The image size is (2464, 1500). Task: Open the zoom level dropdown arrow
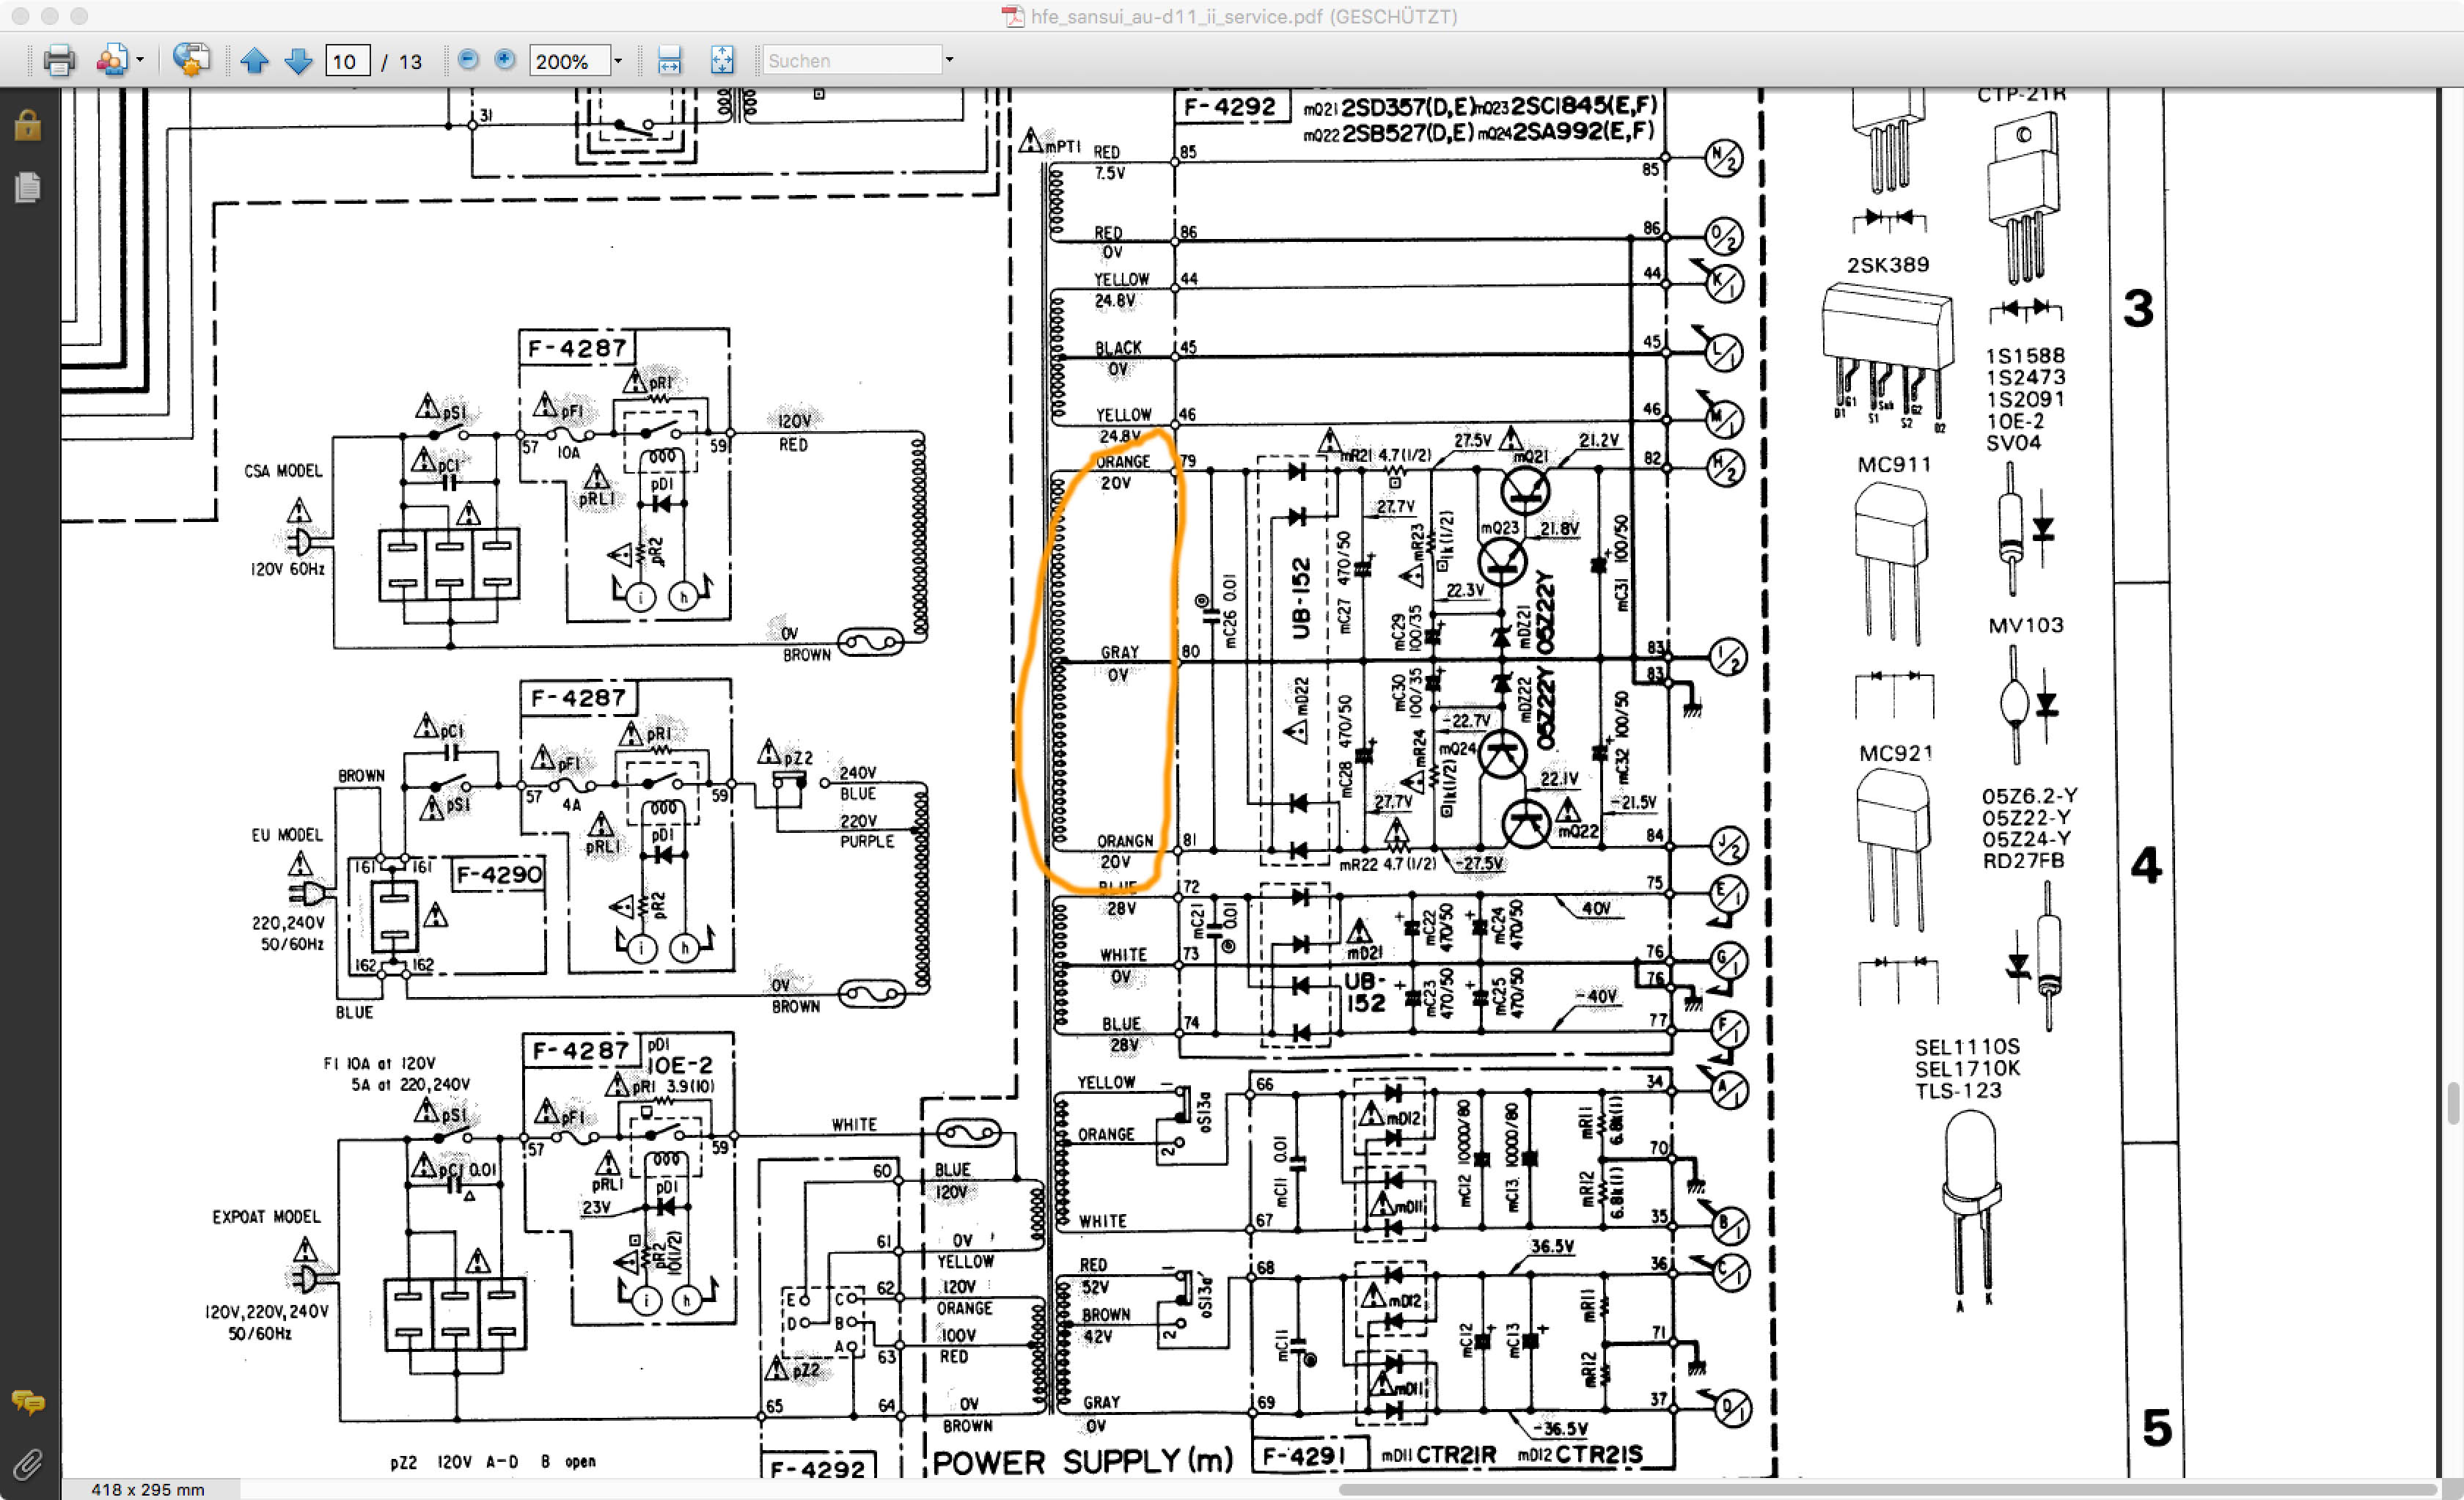coord(618,61)
